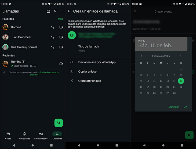This screenshot has height=149, width=196.
Task: Select the Llamadas tab
Action: [57, 136]
